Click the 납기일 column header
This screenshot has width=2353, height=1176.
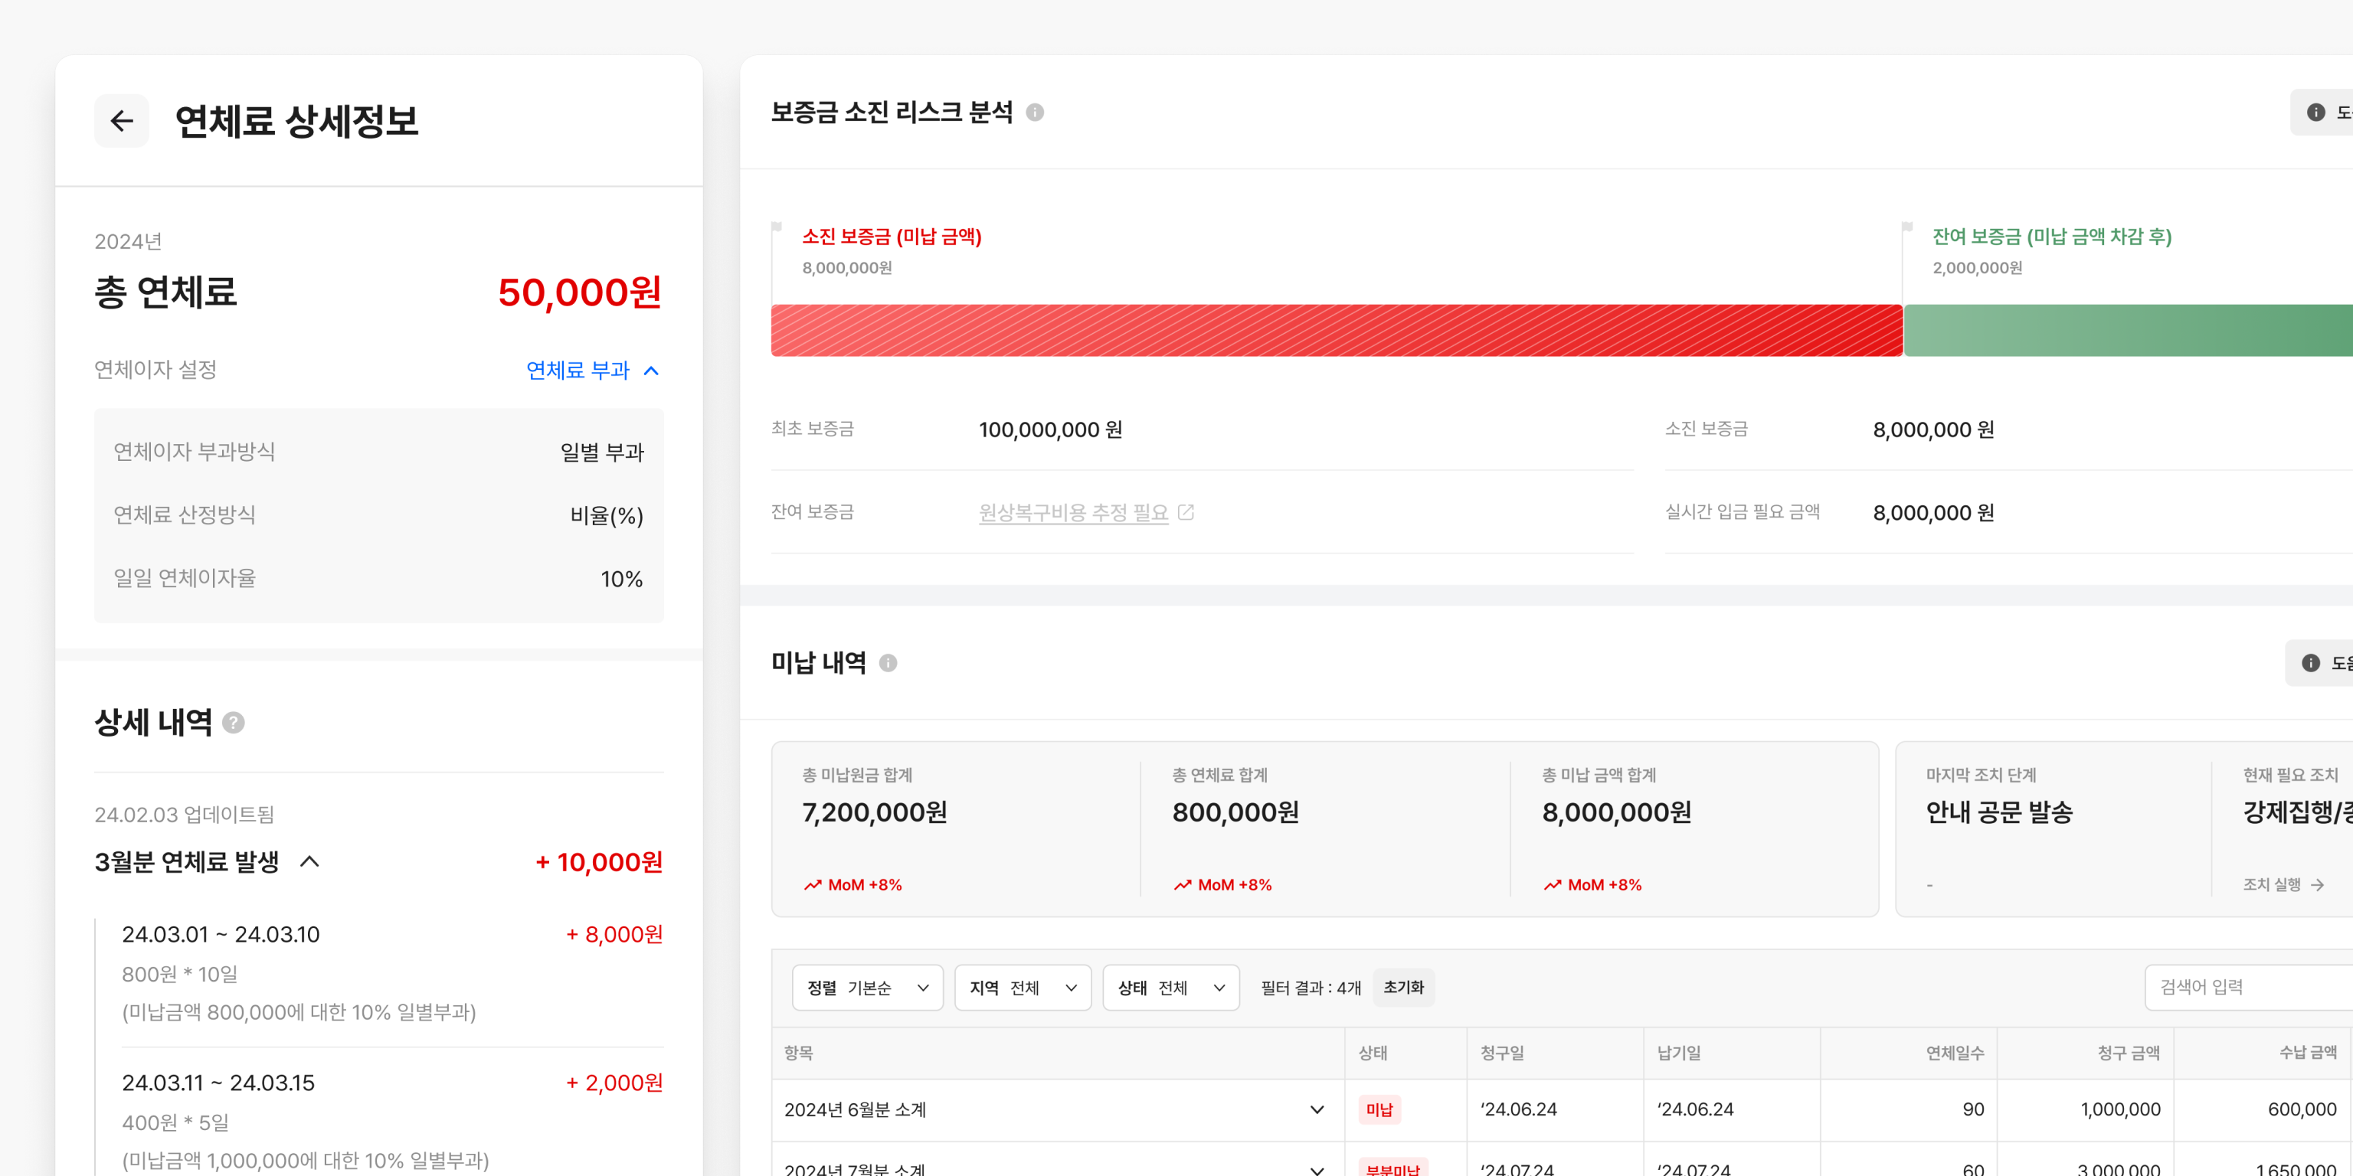point(1731,1053)
